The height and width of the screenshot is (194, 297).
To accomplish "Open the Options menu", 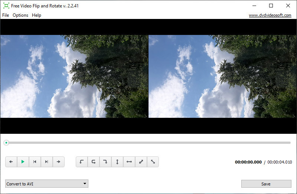I will [x=20, y=15].
